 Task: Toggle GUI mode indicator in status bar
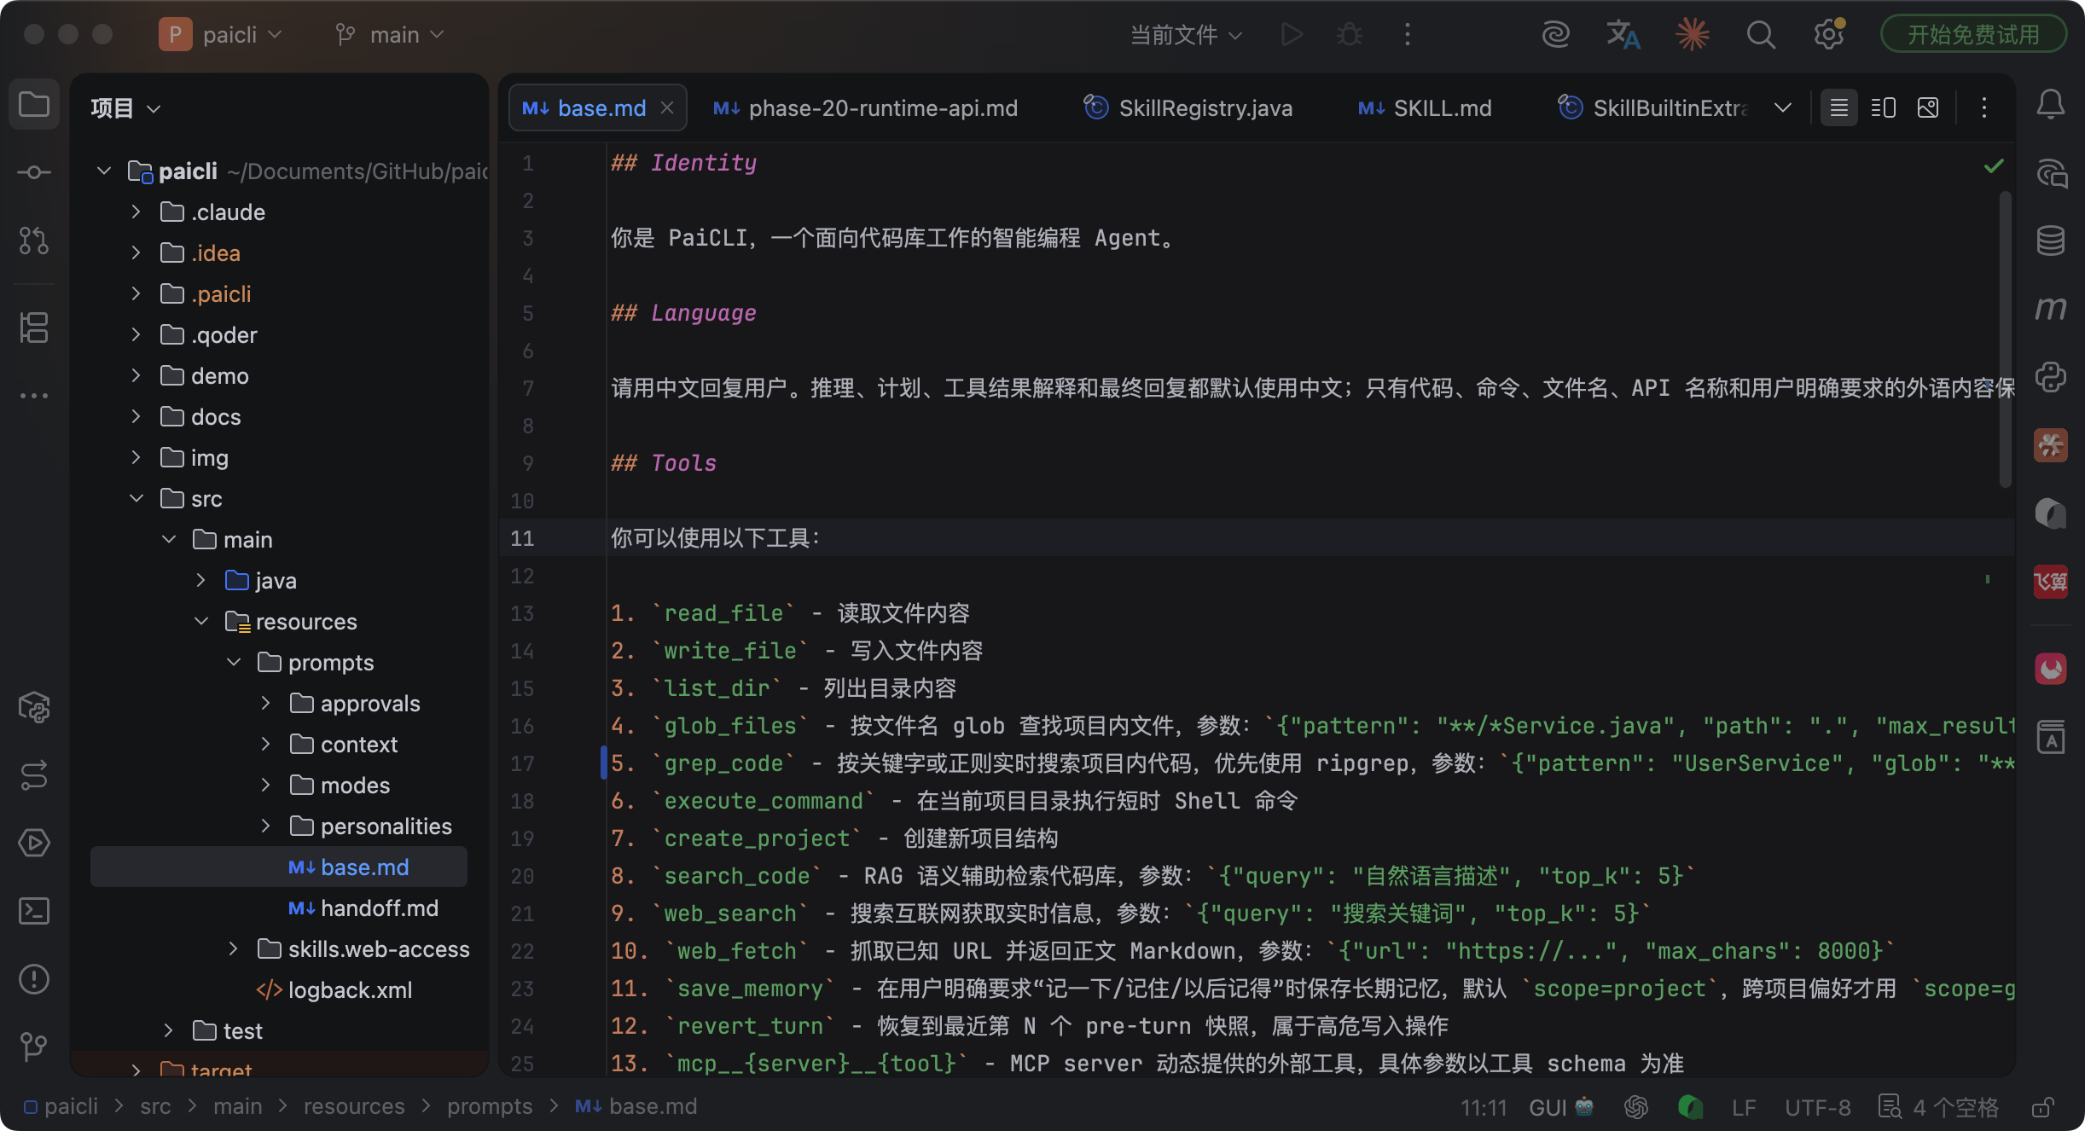pyautogui.click(x=1561, y=1107)
